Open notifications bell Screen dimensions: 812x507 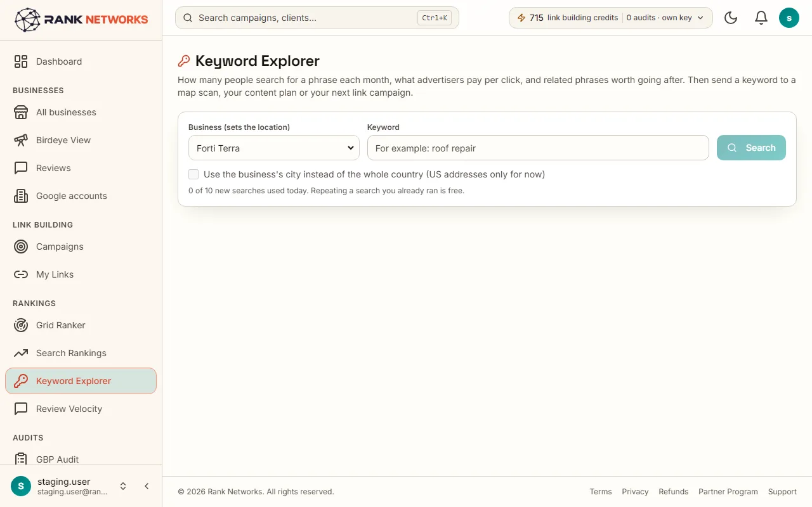tap(761, 18)
